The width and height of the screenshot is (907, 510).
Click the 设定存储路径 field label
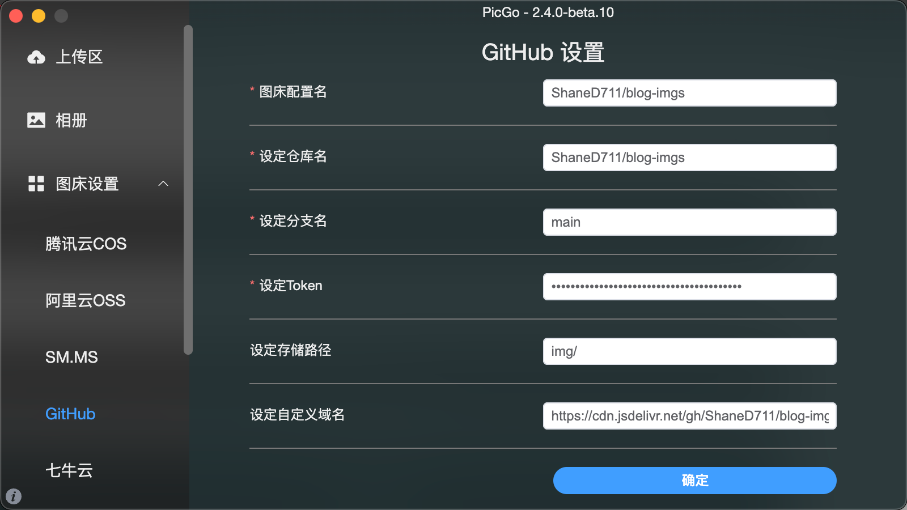[291, 350]
